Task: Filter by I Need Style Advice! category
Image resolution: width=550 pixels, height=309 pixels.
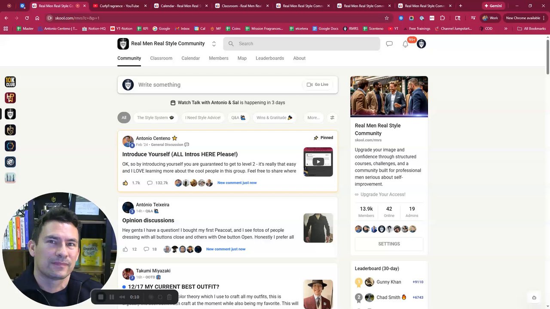Action: (x=203, y=118)
